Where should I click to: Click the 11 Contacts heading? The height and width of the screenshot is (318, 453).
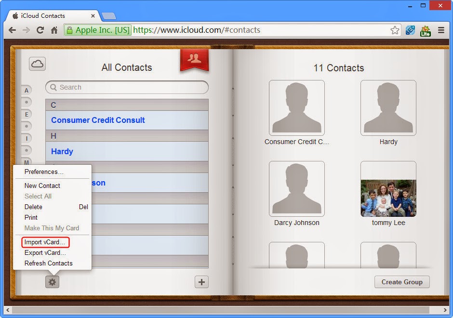pyautogui.click(x=339, y=68)
